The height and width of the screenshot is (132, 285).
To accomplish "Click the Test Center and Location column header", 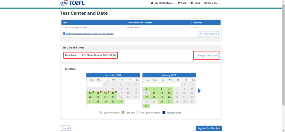I will pos(159,22).
